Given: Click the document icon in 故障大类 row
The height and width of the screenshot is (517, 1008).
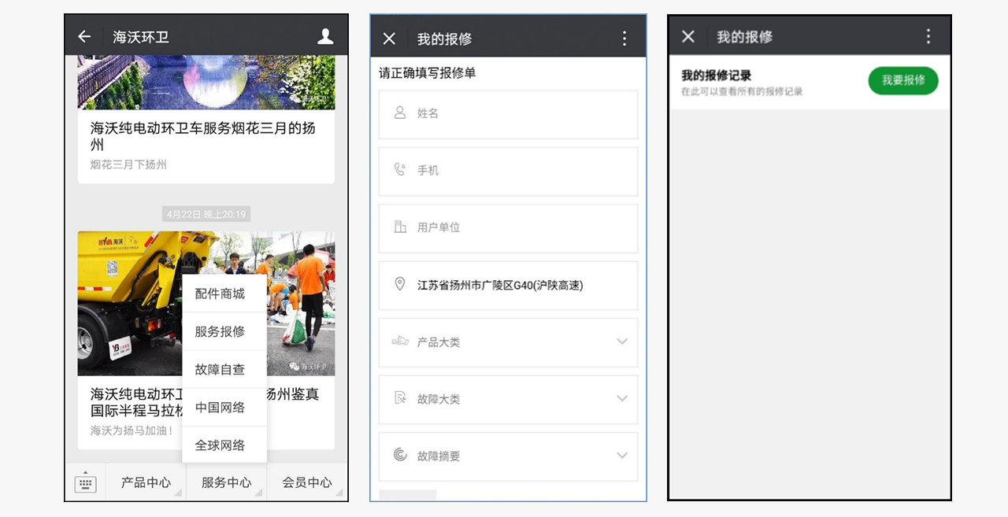Looking at the screenshot, I should point(400,398).
